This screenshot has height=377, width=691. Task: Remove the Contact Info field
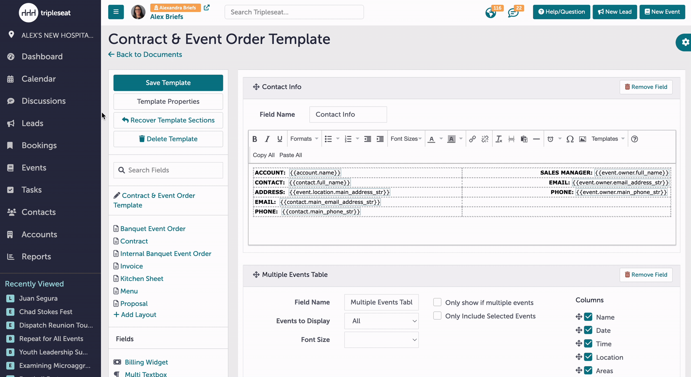(646, 87)
